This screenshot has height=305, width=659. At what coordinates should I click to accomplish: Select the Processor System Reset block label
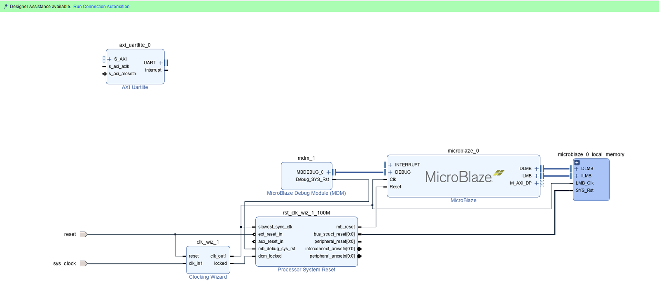point(306,270)
